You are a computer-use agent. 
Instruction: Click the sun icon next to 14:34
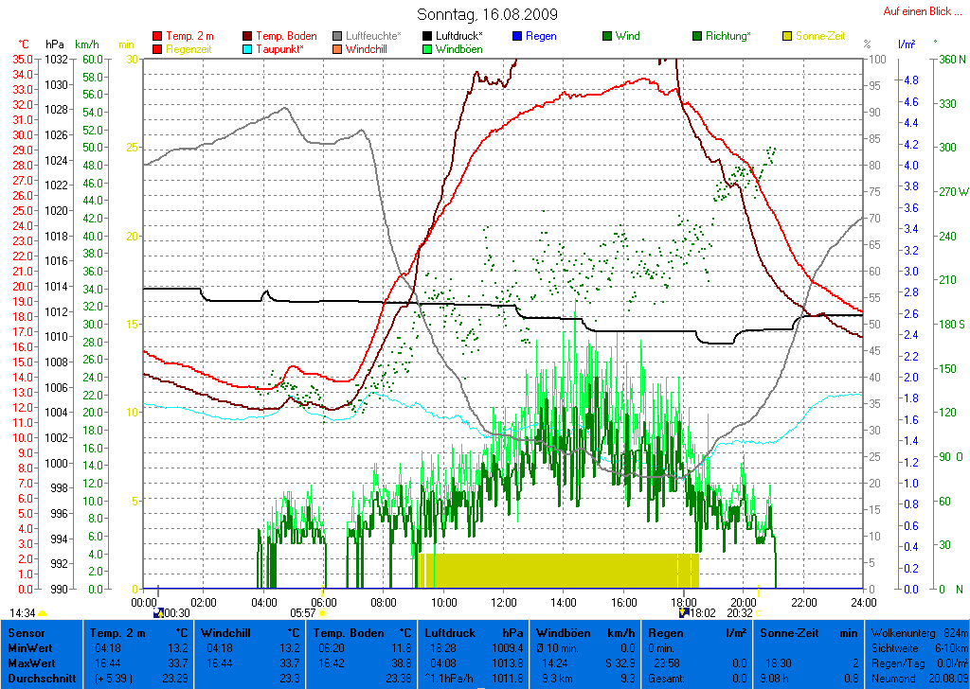pos(43,613)
